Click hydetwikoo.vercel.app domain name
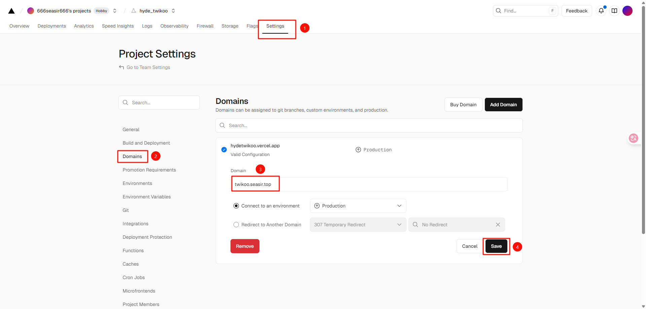Image resolution: width=646 pixels, height=309 pixels. click(x=255, y=146)
